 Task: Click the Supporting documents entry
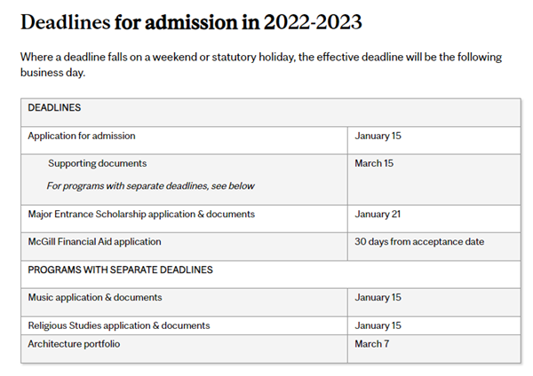click(97, 163)
